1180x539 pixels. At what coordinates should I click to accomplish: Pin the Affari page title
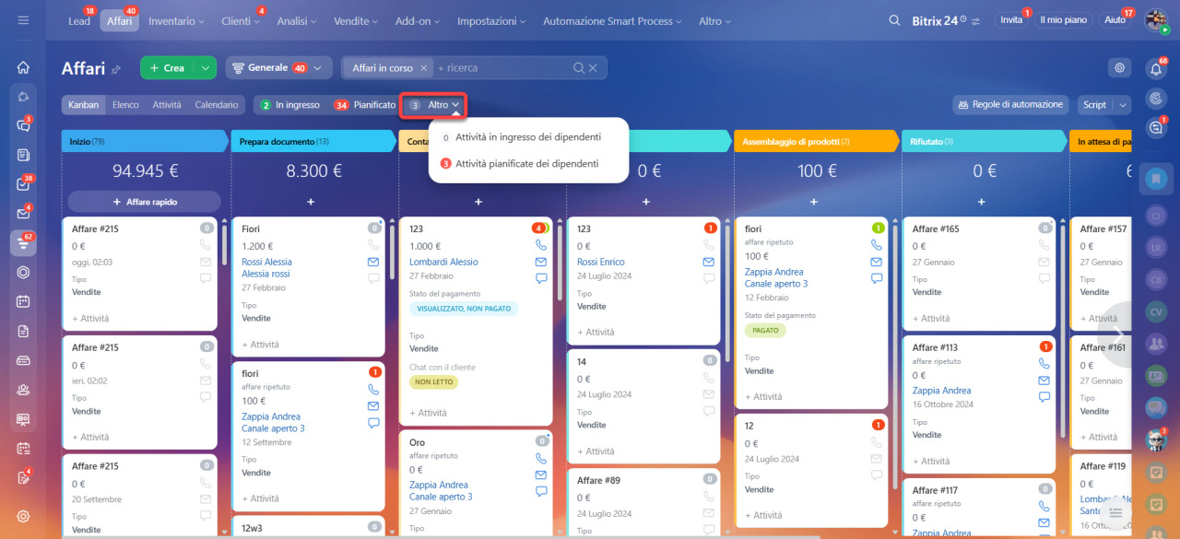click(116, 69)
